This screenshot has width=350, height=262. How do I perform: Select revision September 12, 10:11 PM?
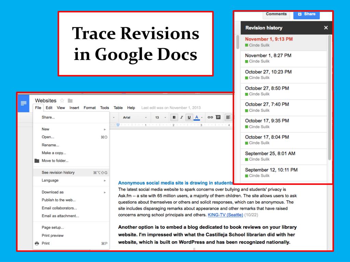coord(284,173)
